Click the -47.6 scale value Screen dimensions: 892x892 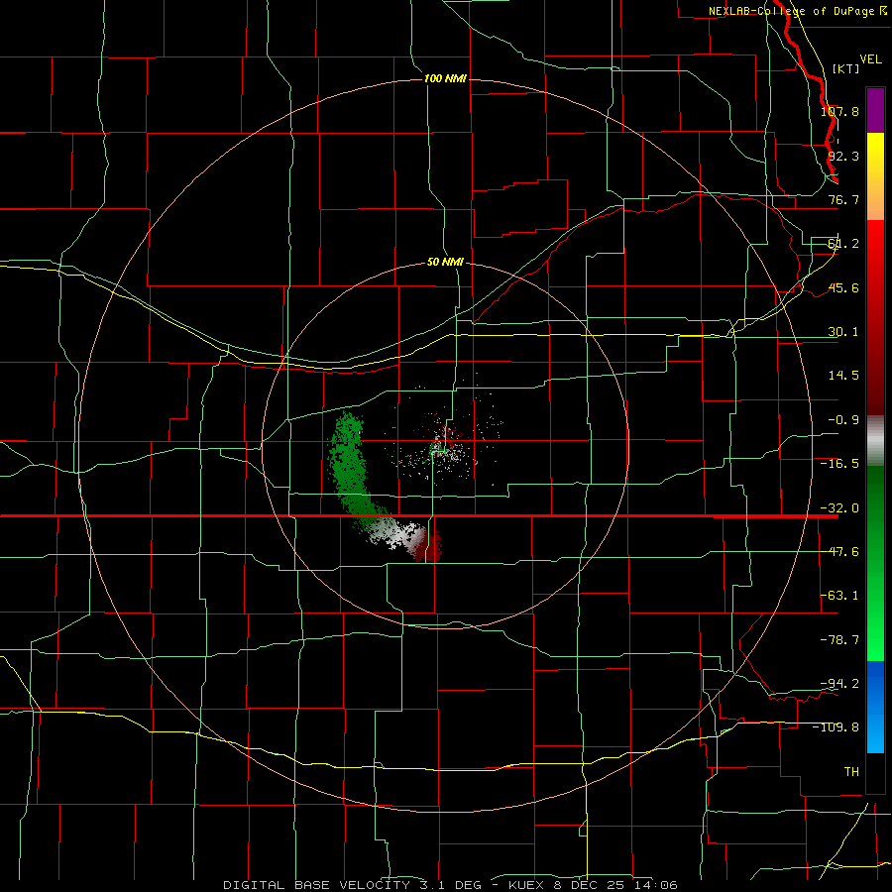coord(839,552)
